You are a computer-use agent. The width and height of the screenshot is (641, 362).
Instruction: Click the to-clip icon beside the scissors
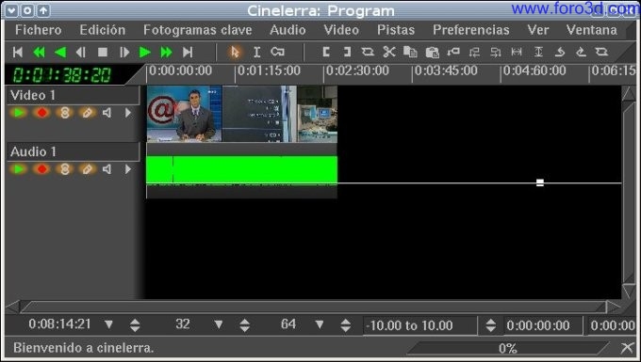tap(368, 52)
